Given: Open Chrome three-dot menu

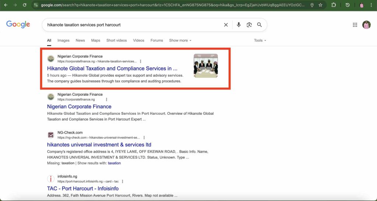Looking at the screenshot, I should coord(371,5).
